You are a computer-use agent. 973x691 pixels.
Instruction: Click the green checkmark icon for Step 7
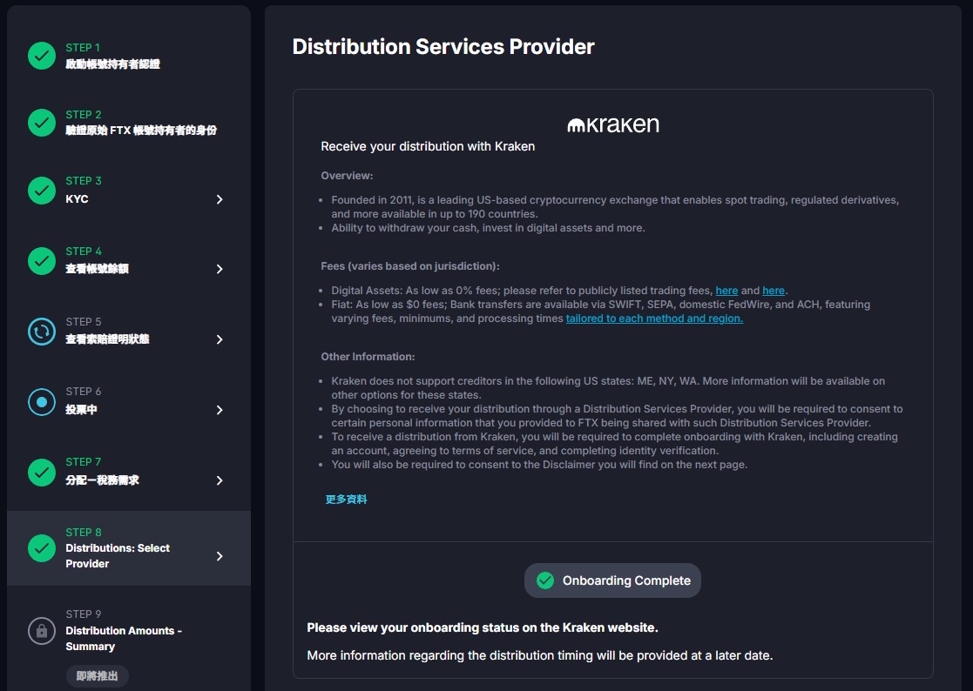(42, 473)
